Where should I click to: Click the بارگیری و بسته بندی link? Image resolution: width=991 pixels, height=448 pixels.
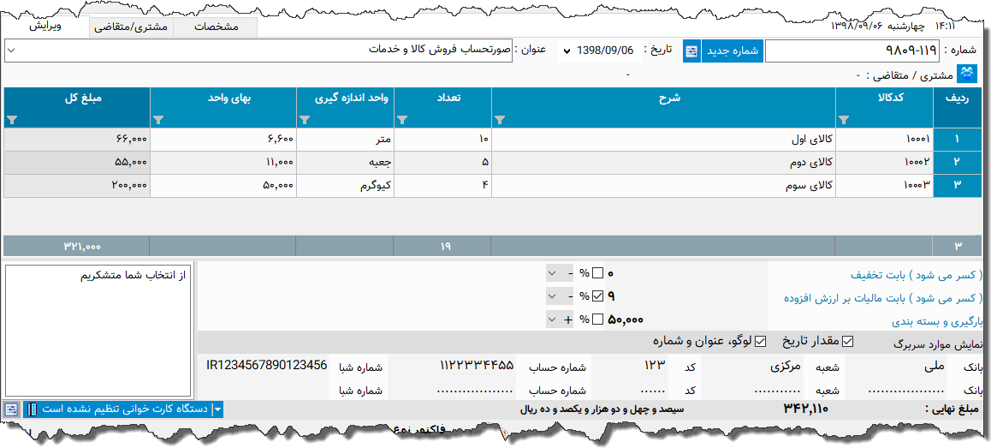point(938,321)
